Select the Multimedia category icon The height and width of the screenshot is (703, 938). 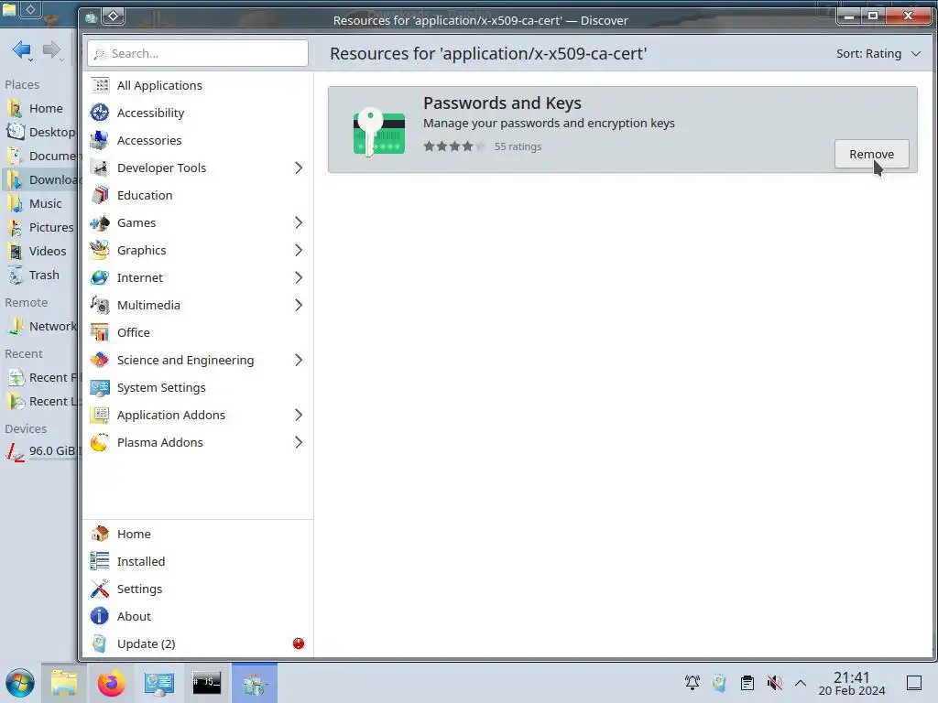(99, 306)
